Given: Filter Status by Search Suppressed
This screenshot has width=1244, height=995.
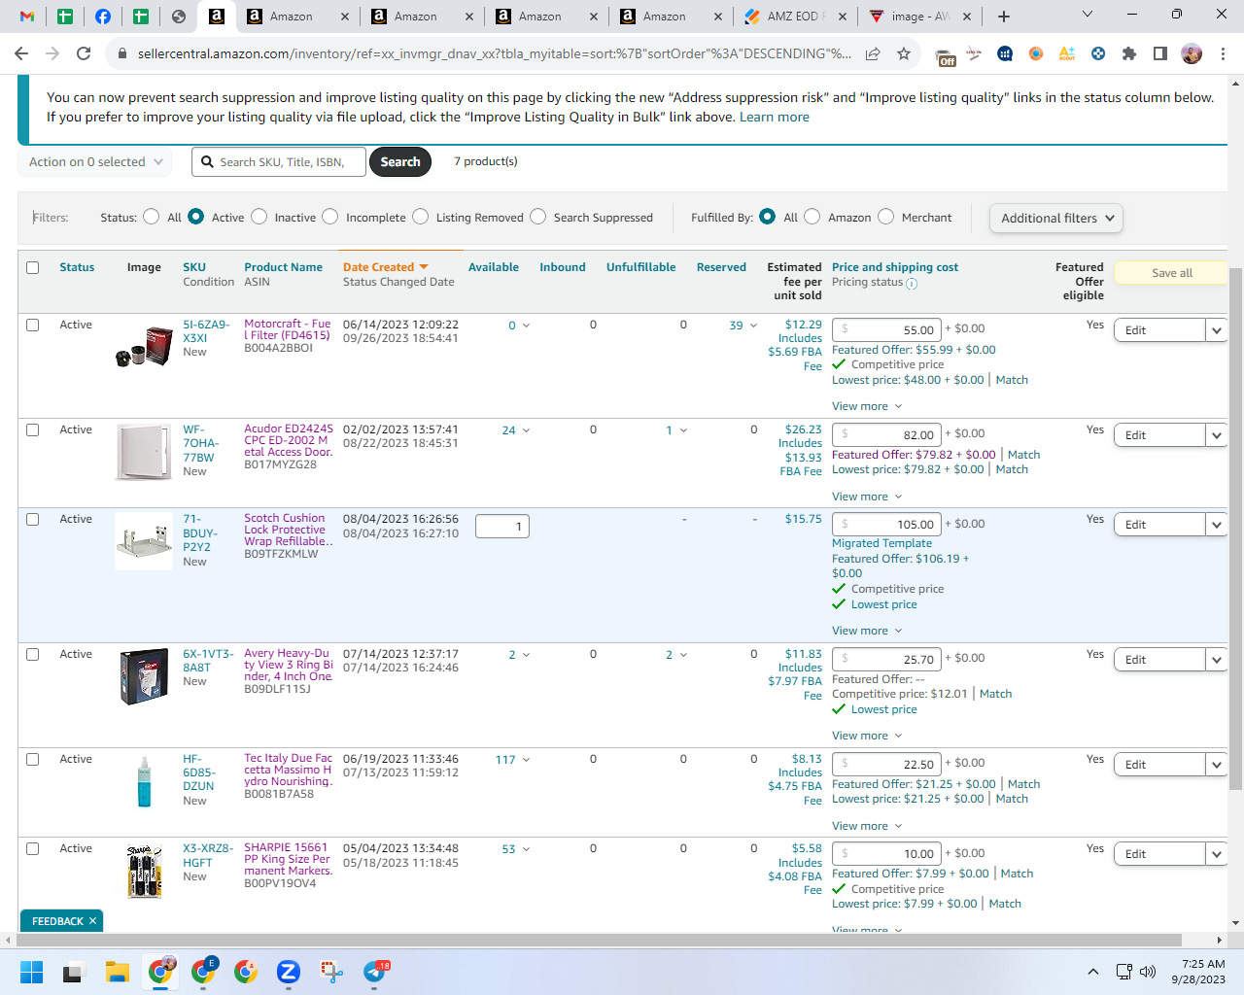Looking at the screenshot, I should pos(538,217).
